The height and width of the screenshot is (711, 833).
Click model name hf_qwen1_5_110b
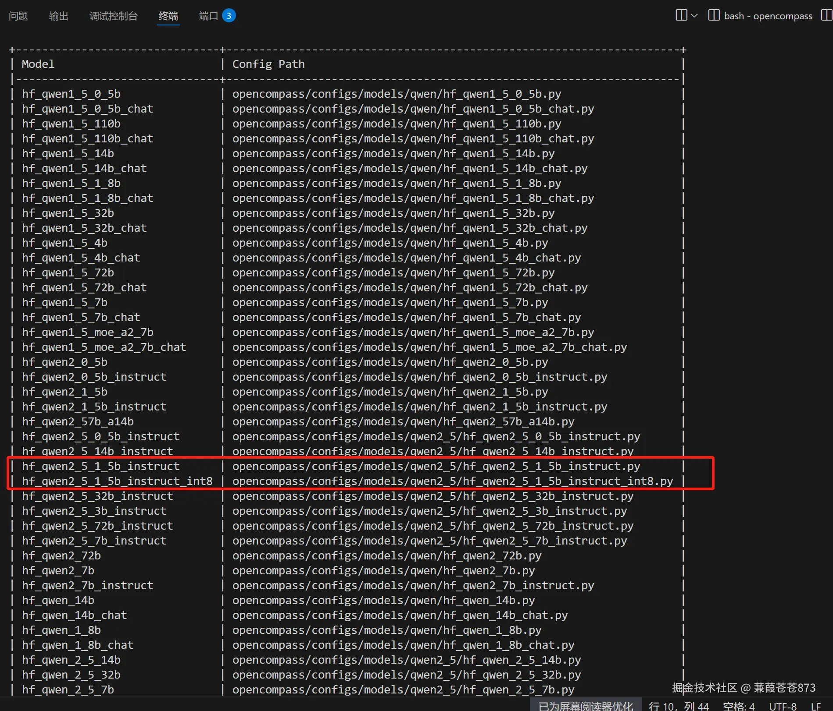71,124
